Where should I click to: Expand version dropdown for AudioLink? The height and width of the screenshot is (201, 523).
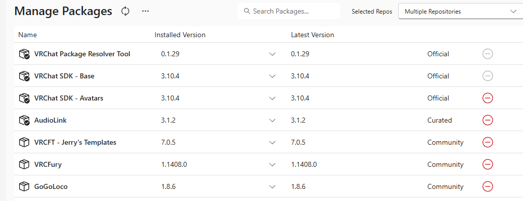point(272,121)
